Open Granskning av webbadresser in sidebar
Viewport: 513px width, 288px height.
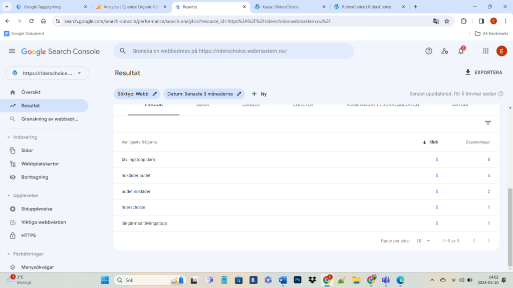(x=44, y=119)
